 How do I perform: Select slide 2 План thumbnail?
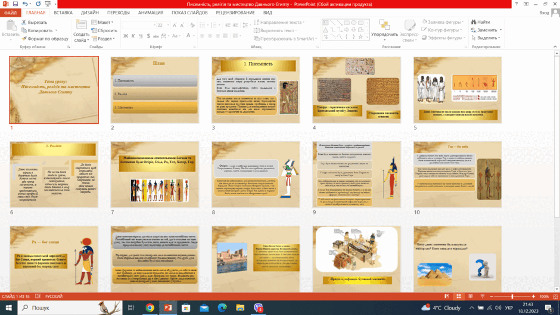pyautogui.click(x=155, y=90)
